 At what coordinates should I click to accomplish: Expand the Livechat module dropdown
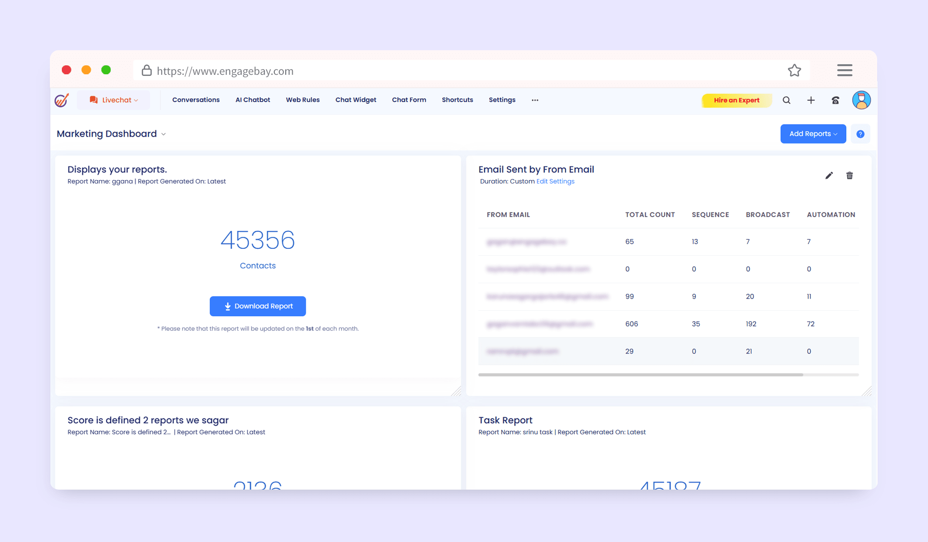coord(114,100)
